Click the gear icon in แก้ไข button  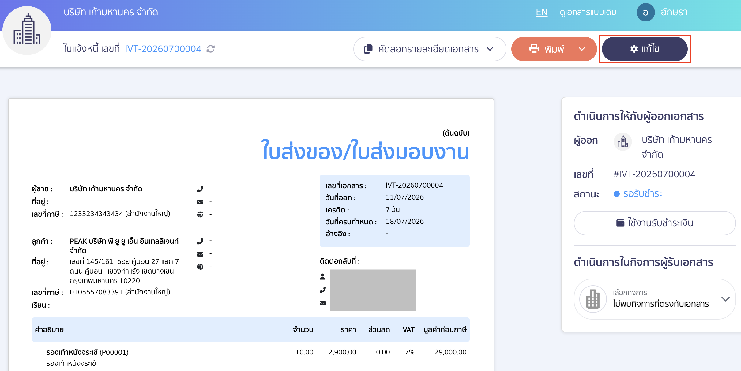634,49
